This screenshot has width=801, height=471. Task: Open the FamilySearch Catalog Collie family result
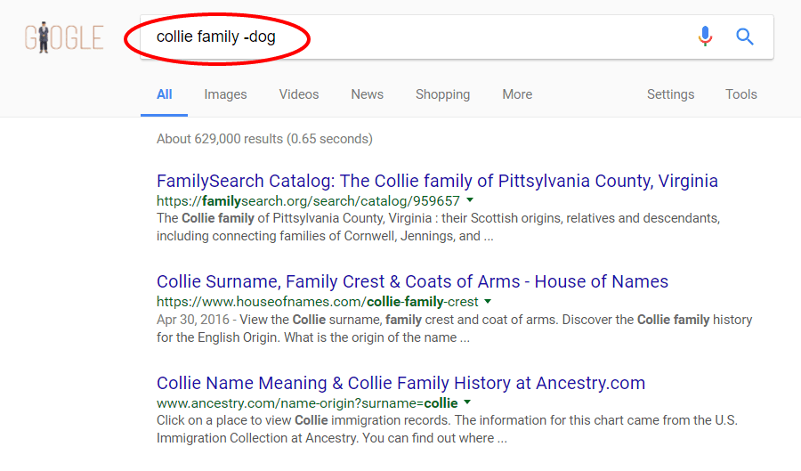pyautogui.click(x=437, y=181)
